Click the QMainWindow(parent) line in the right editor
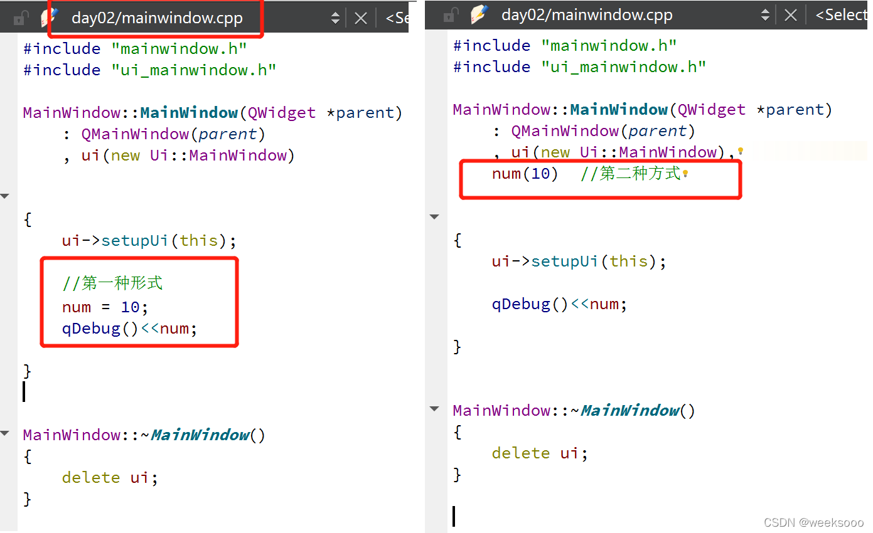The image size is (873, 533). [x=594, y=131]
